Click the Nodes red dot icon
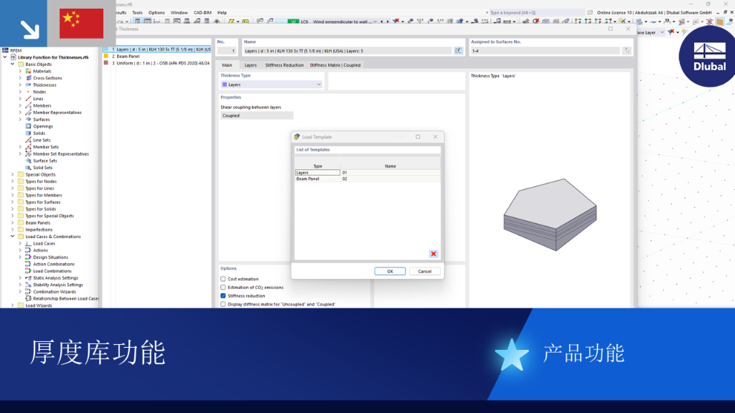Viewport: 735px width, 413px height. click(x=28, y=92)
